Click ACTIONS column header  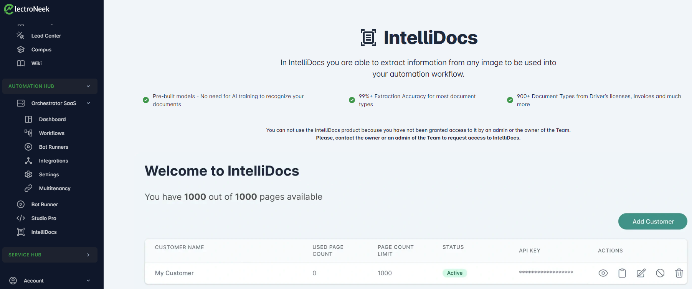click(x=610, y=251)
